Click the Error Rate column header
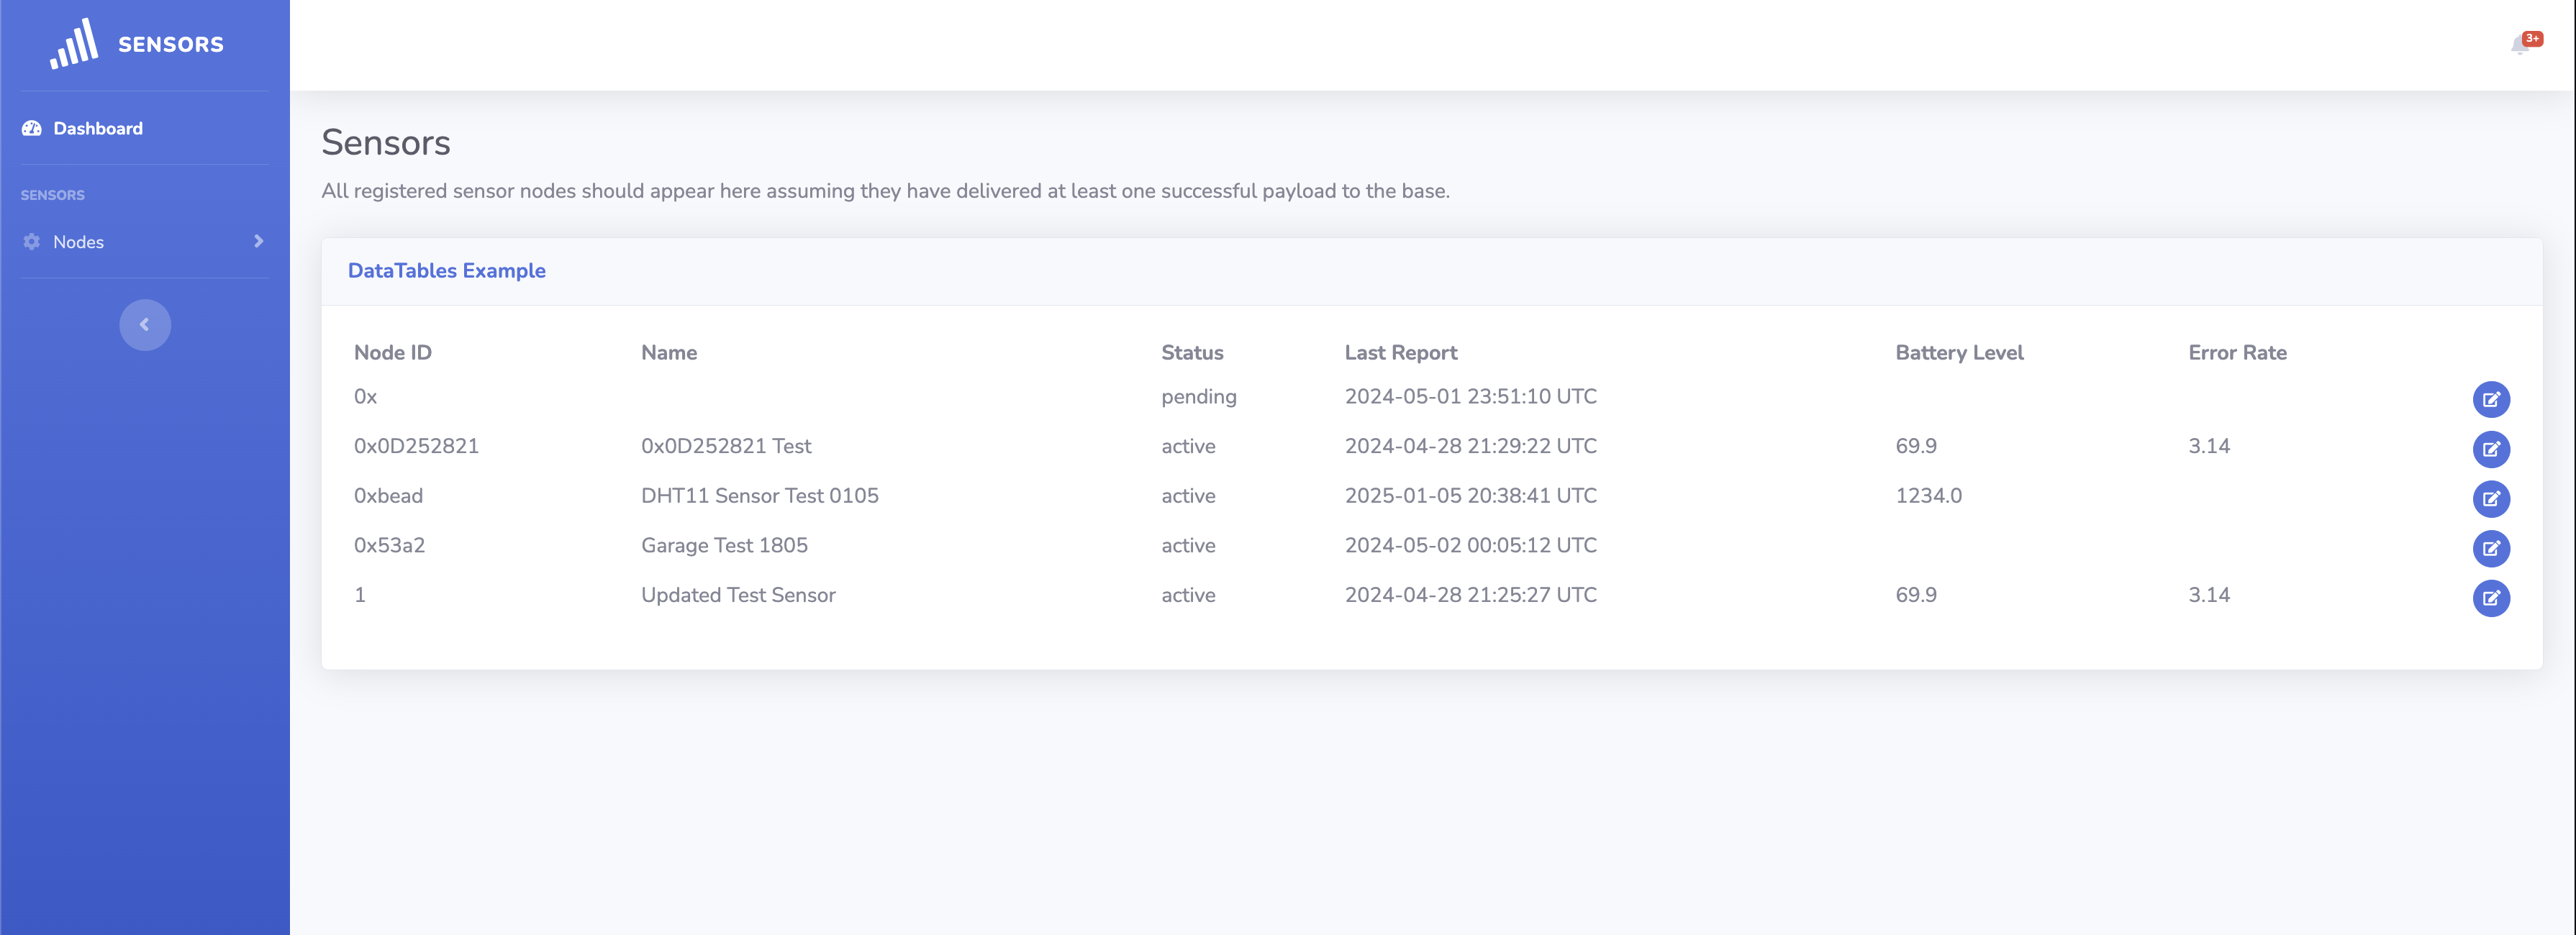Viewport: 2576px width, 935px height. pos(2237,352)
